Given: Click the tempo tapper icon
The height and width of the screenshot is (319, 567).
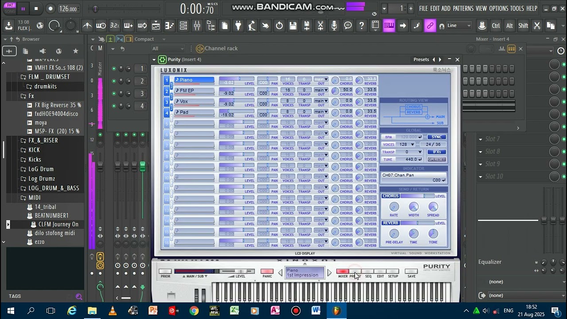Looking at the screenshot, I should [252, 26].
